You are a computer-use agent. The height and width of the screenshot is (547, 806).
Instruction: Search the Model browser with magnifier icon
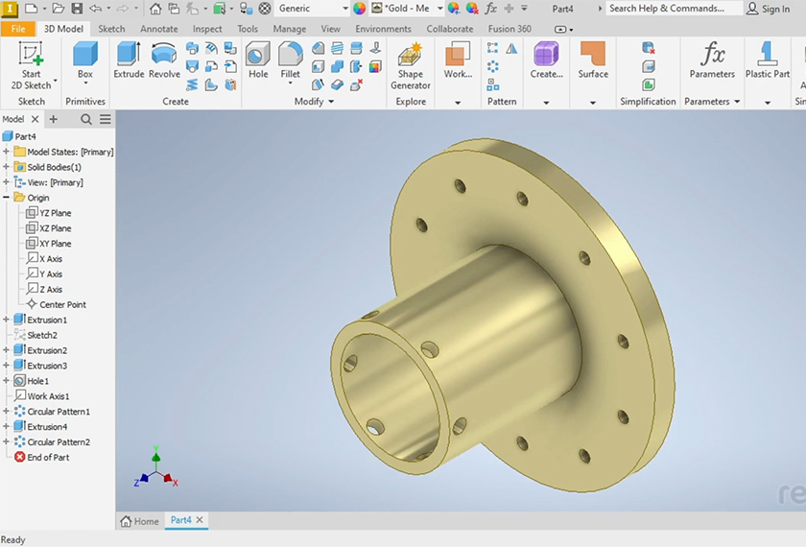pos(86,119)
